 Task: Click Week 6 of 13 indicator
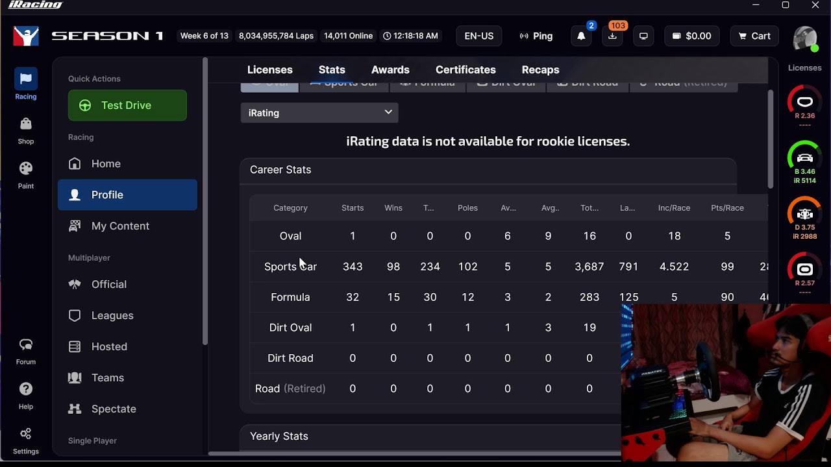[x=205, y=36]
